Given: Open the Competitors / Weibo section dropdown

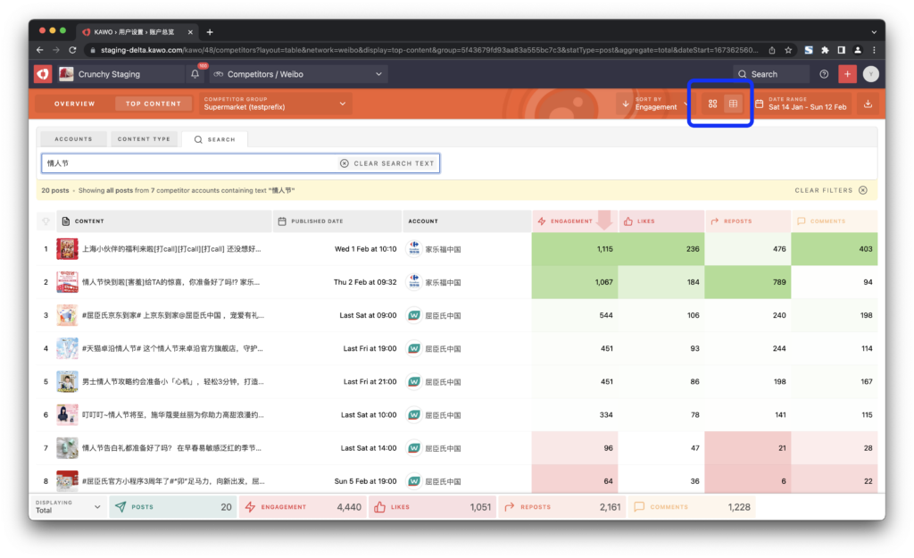Looking at the screenshot, I should pyautogui.click(x=298, y=74).
